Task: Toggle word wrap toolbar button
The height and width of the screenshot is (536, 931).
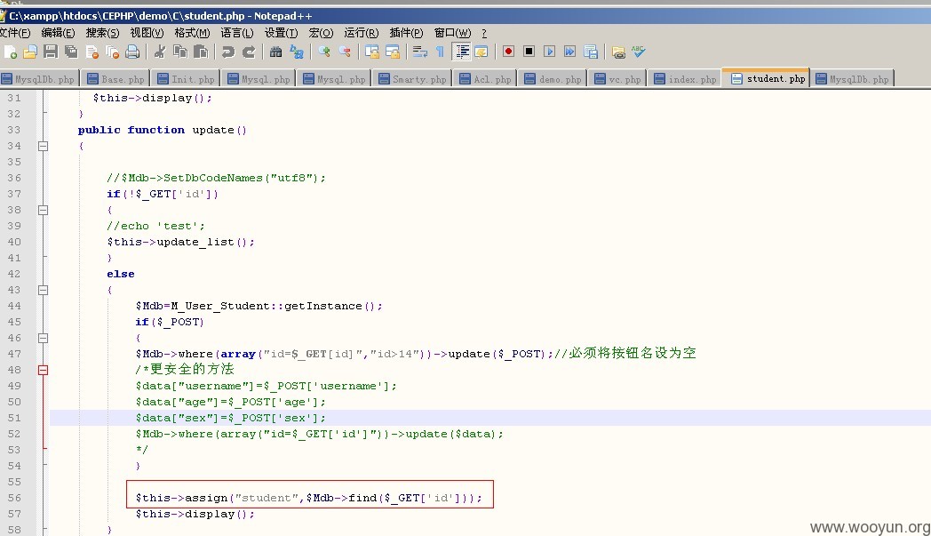Action: point(420,52)
